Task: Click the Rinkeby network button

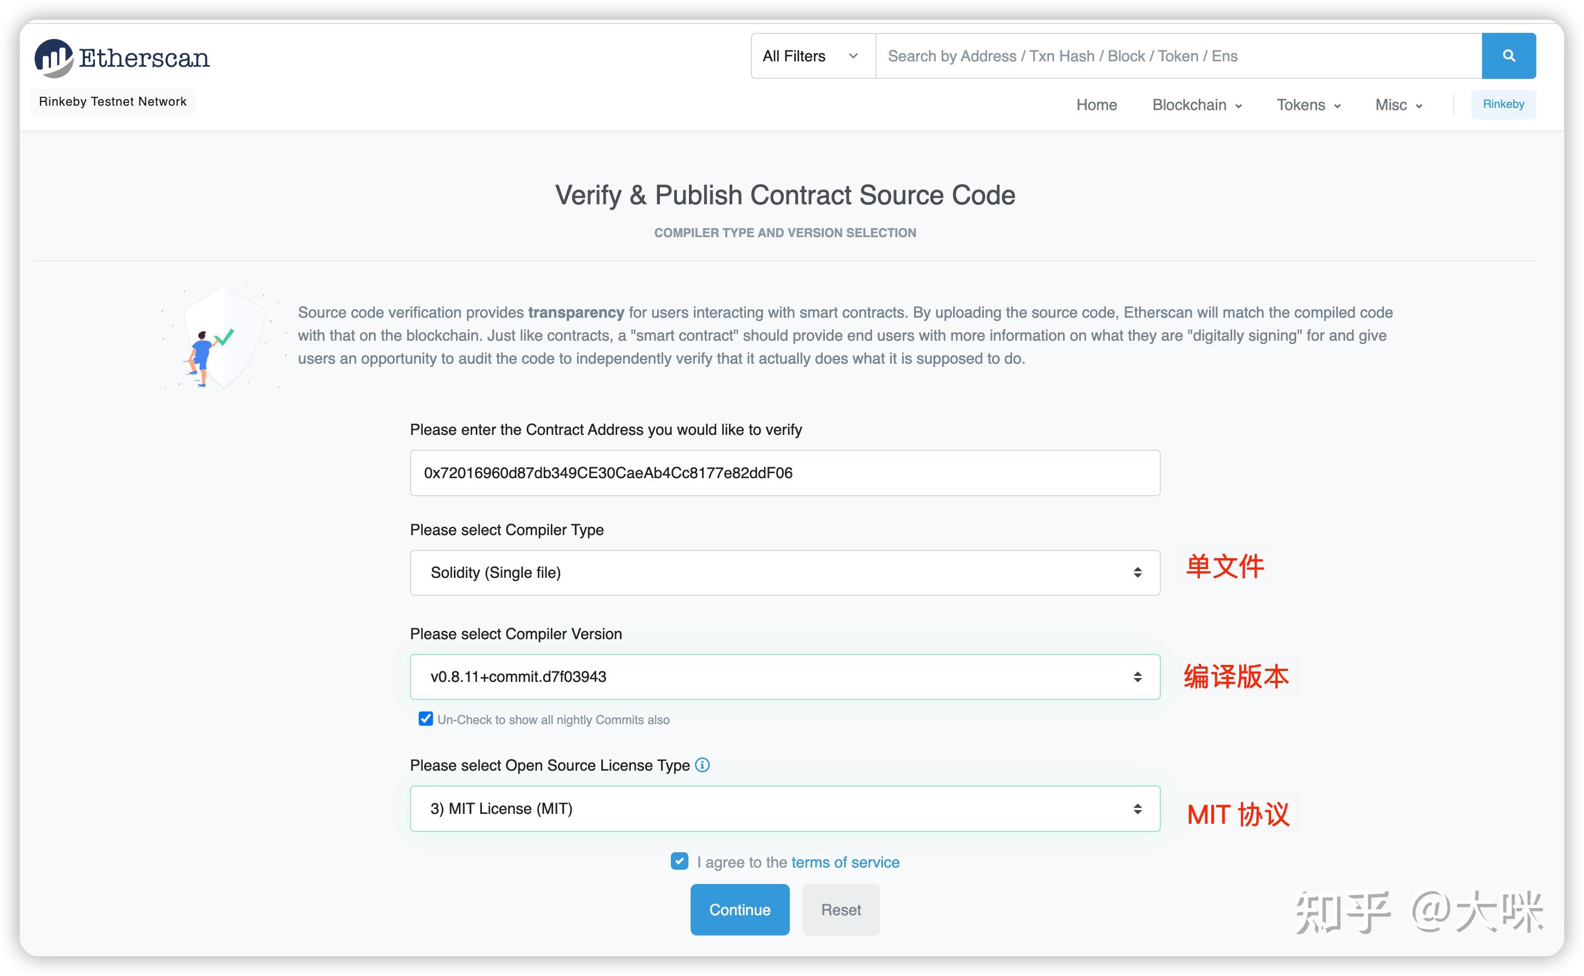Action: (x=1503, y=104)
